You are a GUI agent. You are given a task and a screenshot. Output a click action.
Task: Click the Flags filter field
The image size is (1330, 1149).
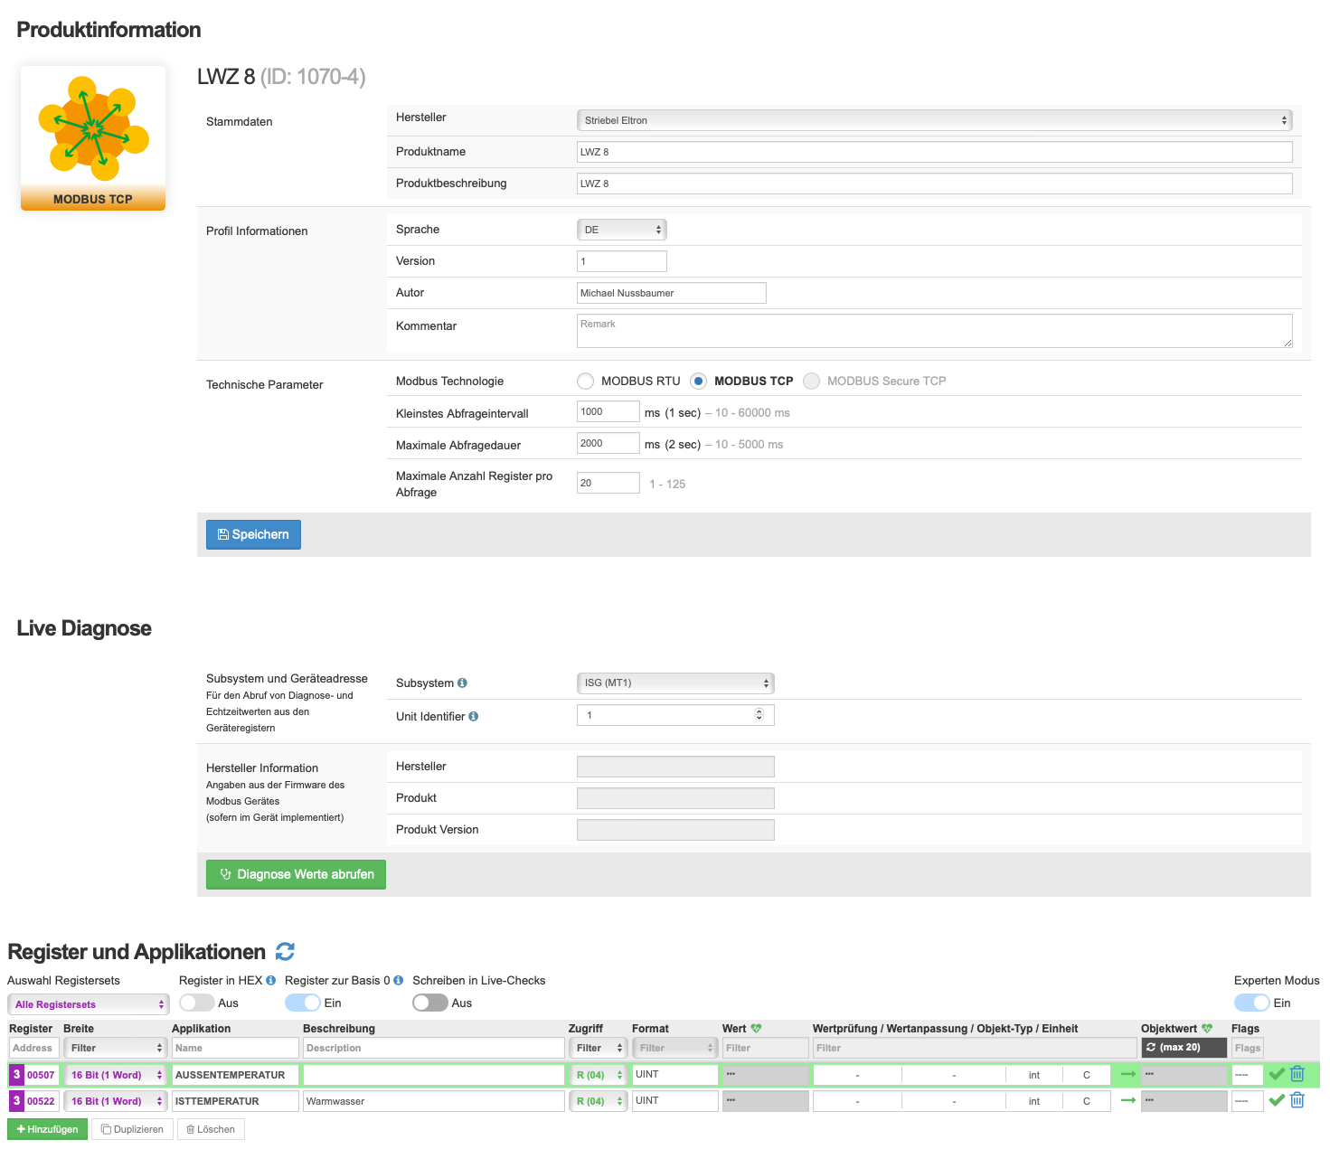[x=1248, y=1048]
